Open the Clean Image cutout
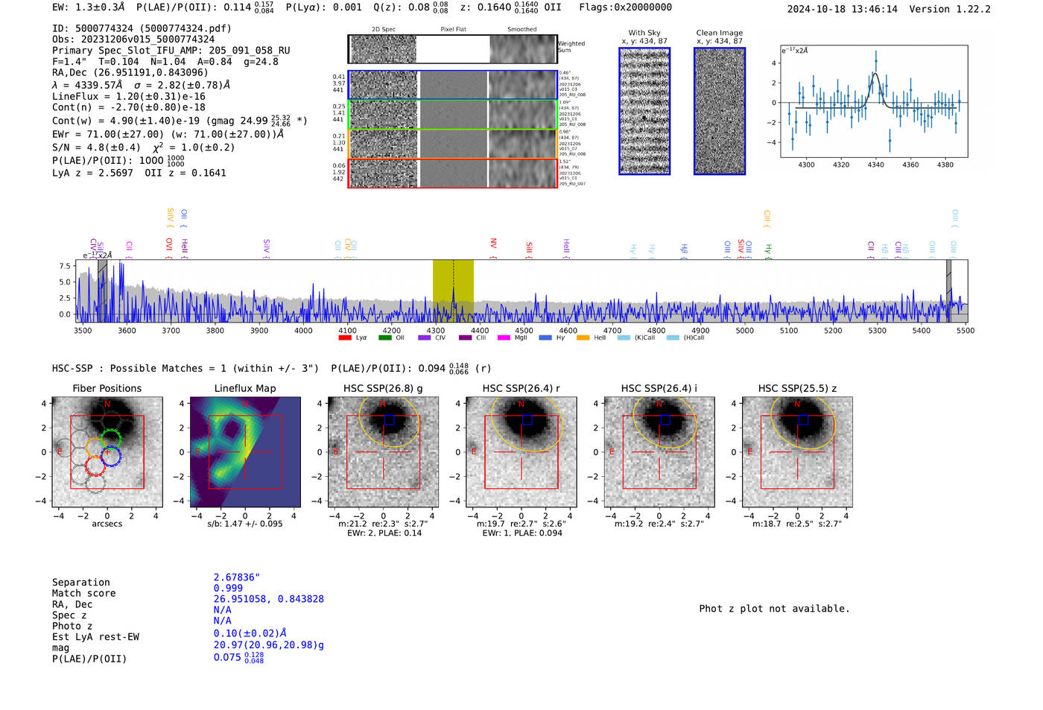This screenshot has height=710, width=1043. click(720, 111)
